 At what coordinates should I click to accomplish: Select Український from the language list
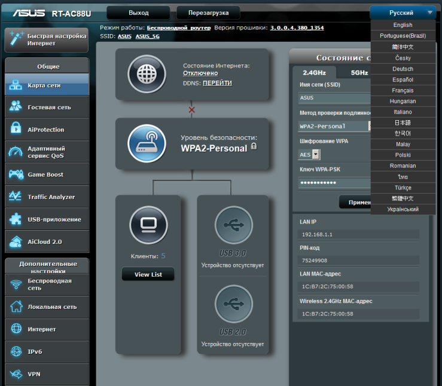(403, 209)
